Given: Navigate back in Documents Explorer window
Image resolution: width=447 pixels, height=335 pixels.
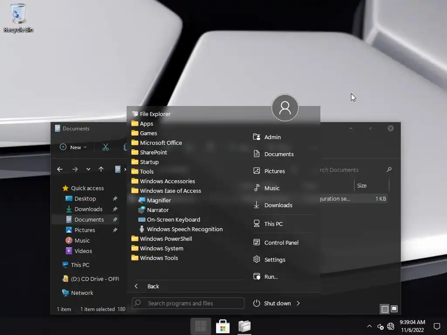Looking at the screenshot, I should [59, 170].
